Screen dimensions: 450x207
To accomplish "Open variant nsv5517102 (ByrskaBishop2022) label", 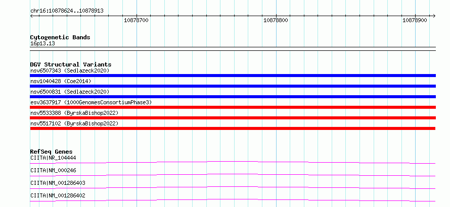I will click(74, 123).
